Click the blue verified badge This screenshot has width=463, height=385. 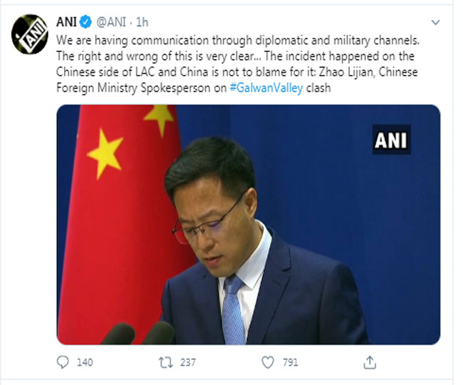click(85, 22)
